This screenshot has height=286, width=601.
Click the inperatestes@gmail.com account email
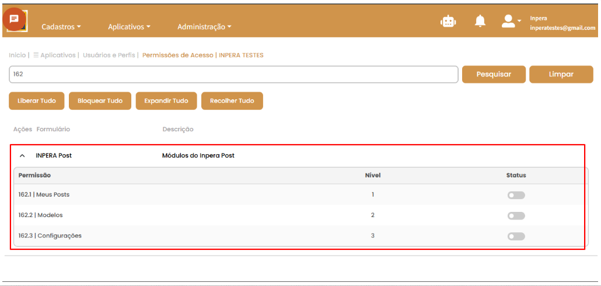coord(562,28)
